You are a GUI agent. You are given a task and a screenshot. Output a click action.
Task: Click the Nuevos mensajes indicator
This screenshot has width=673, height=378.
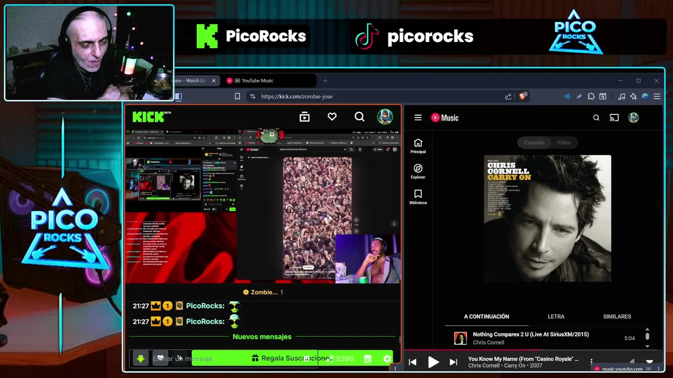pos(262,337)
